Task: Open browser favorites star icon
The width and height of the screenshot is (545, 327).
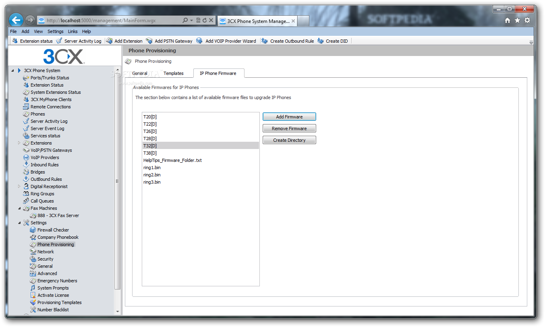Action: click(517, 21)
